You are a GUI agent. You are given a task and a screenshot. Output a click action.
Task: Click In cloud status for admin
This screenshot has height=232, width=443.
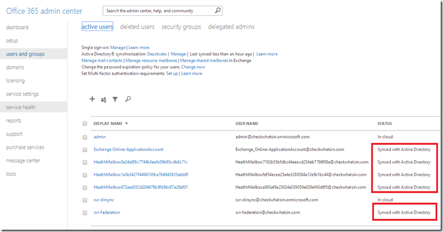[x=385, y=137]
